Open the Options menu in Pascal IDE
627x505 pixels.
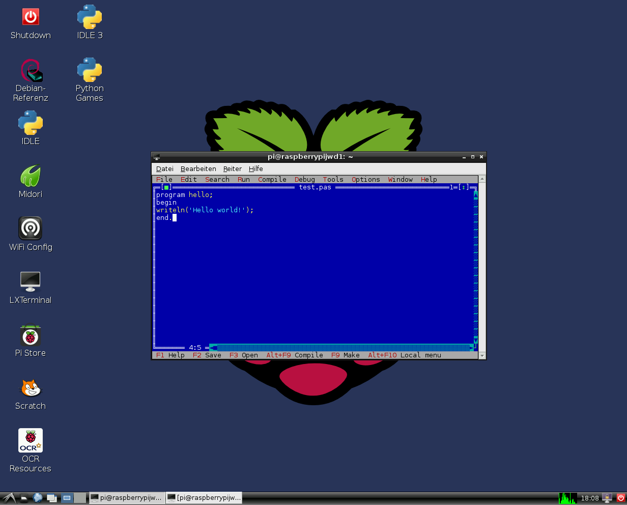pyautogui.click(x=366, y=179)
